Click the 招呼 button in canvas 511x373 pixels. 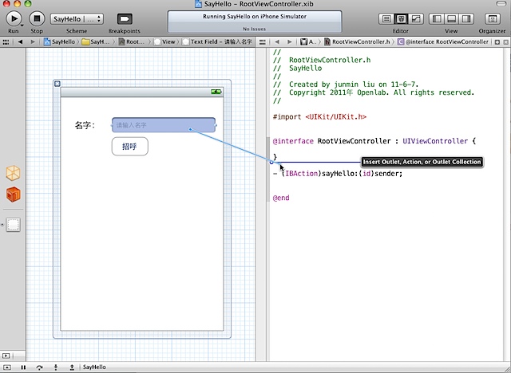(x=129, y=147)
